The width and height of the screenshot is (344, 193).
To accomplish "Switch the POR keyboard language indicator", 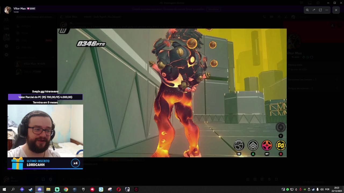I will point(327,190).
